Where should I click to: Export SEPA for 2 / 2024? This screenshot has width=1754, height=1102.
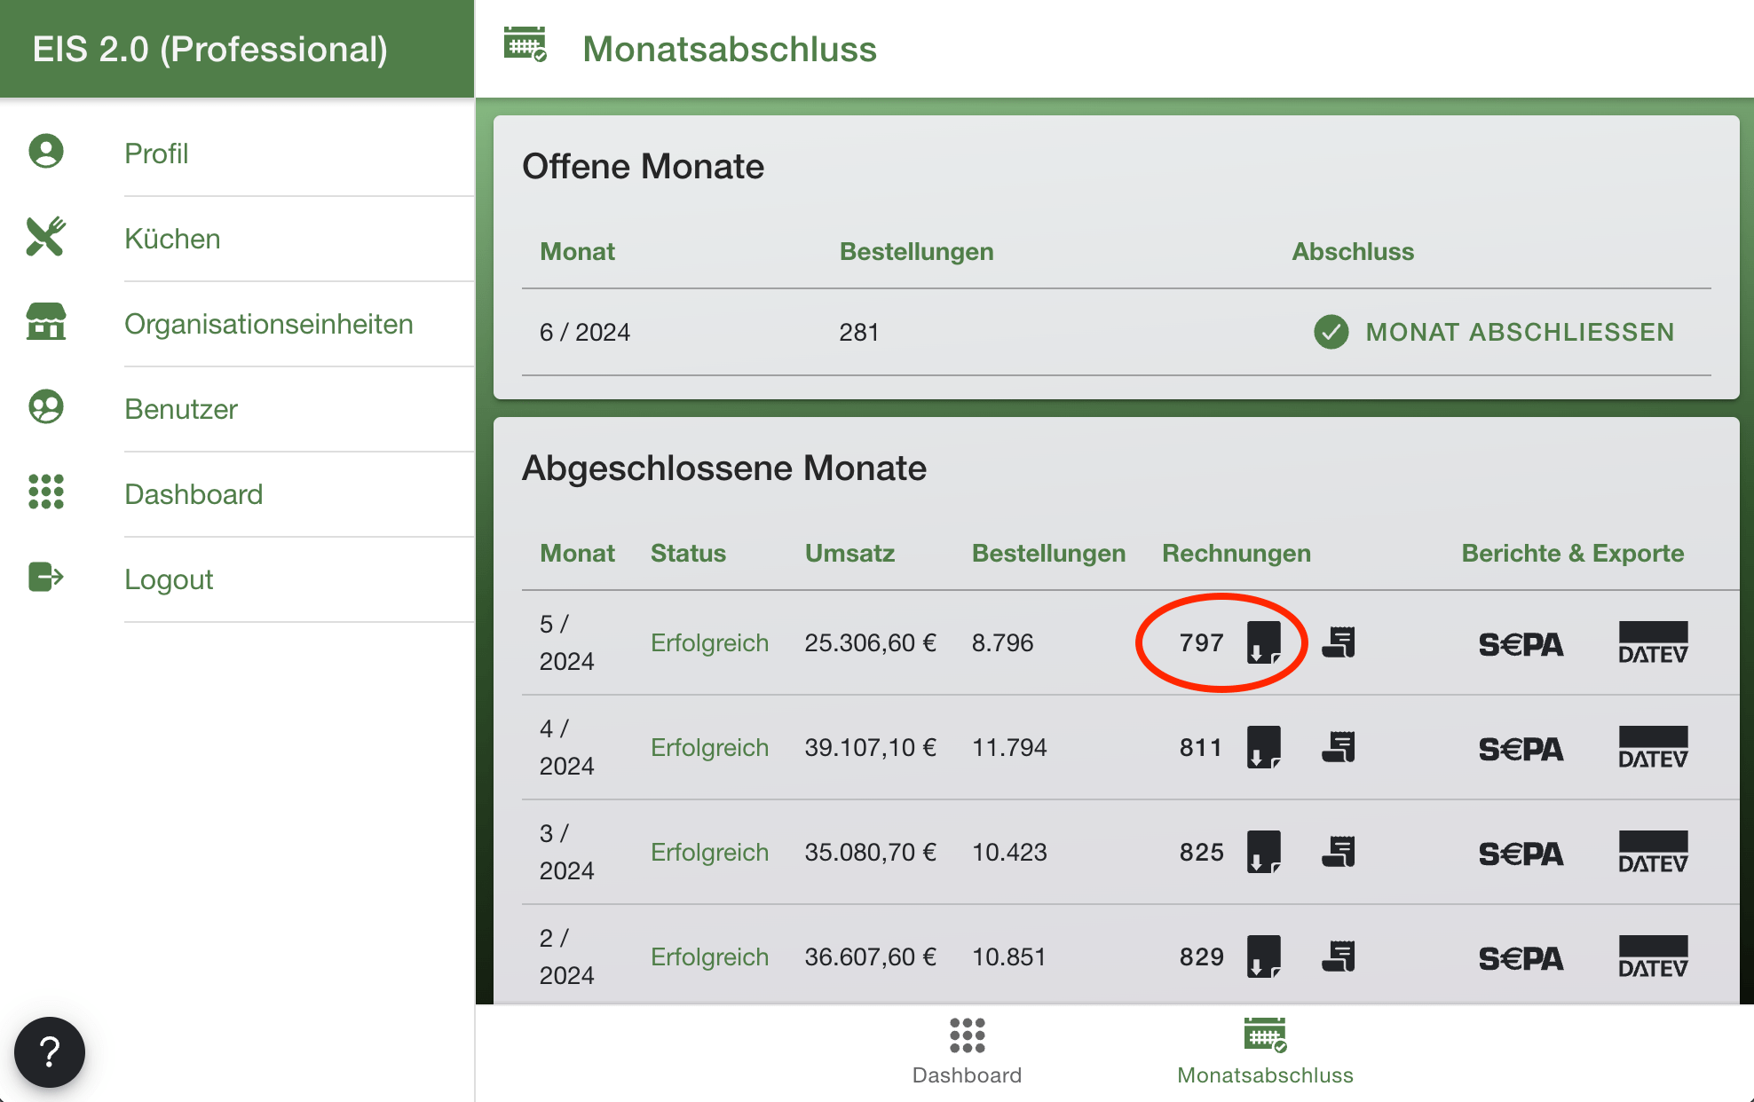1521,958
